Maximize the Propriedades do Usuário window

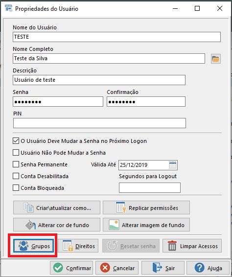197,8
